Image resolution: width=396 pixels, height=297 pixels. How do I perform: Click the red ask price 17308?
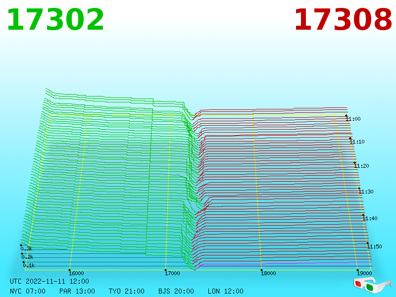click(343, 20)
